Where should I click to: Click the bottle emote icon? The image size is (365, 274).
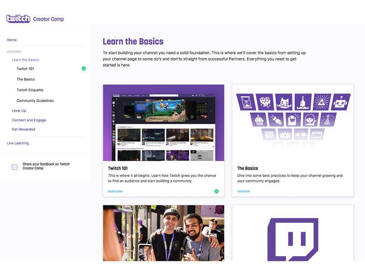point(302,102)
